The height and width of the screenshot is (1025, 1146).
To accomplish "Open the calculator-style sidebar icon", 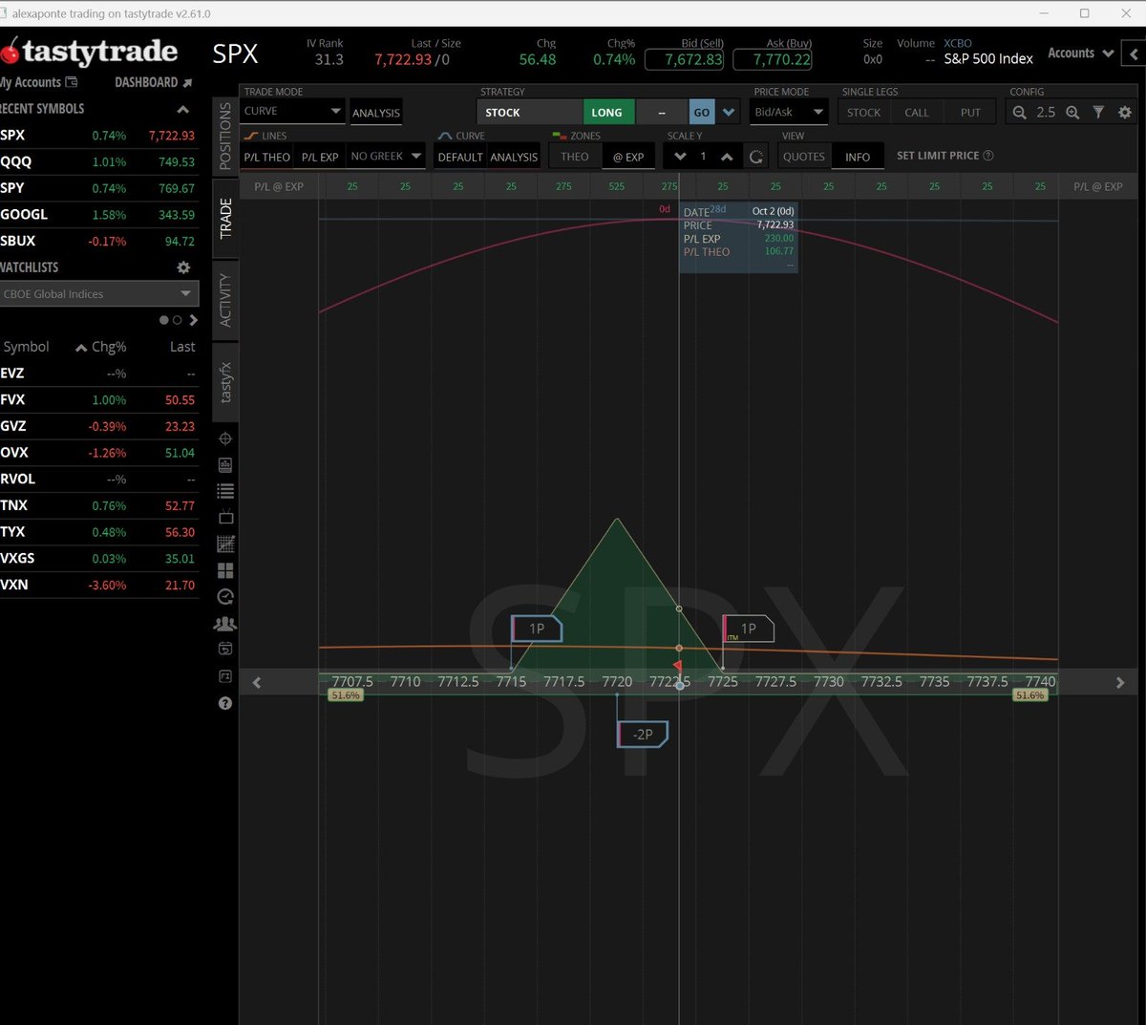I will click(225, 465).
